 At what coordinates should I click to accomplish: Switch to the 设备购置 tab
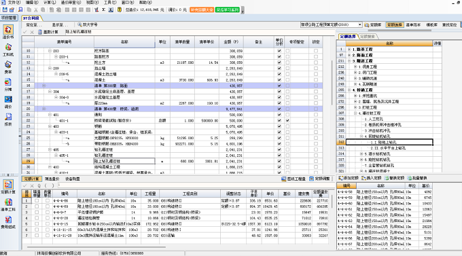tap(73, 179)
